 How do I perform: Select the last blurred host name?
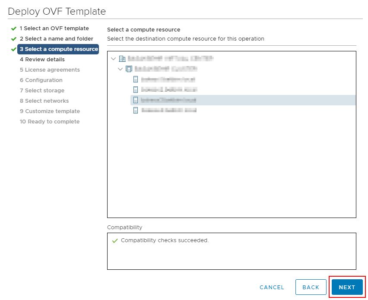169,110
